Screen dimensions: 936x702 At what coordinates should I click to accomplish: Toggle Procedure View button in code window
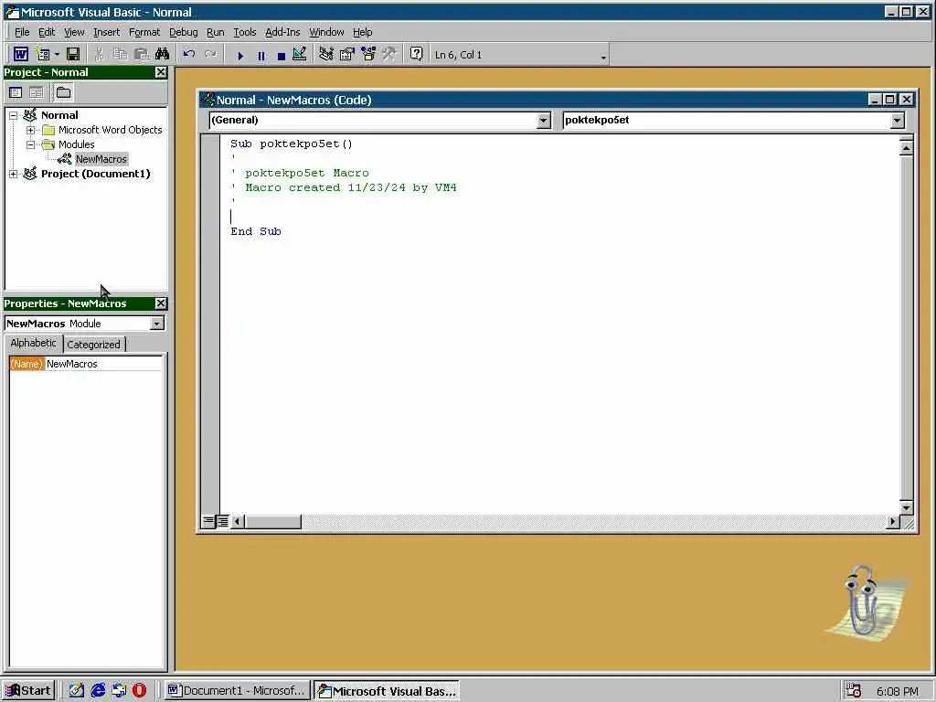(207, 521)
